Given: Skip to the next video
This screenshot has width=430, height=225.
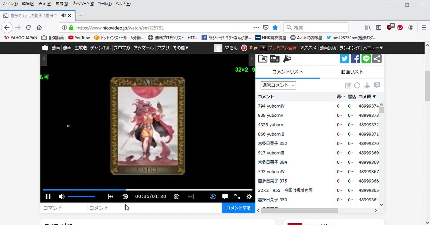Looking at the screenshot, I should click(191, 196).
